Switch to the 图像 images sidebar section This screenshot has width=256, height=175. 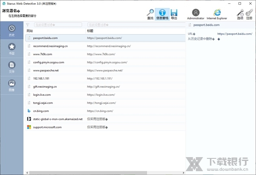pyautogui.click(x=12, y=85)
